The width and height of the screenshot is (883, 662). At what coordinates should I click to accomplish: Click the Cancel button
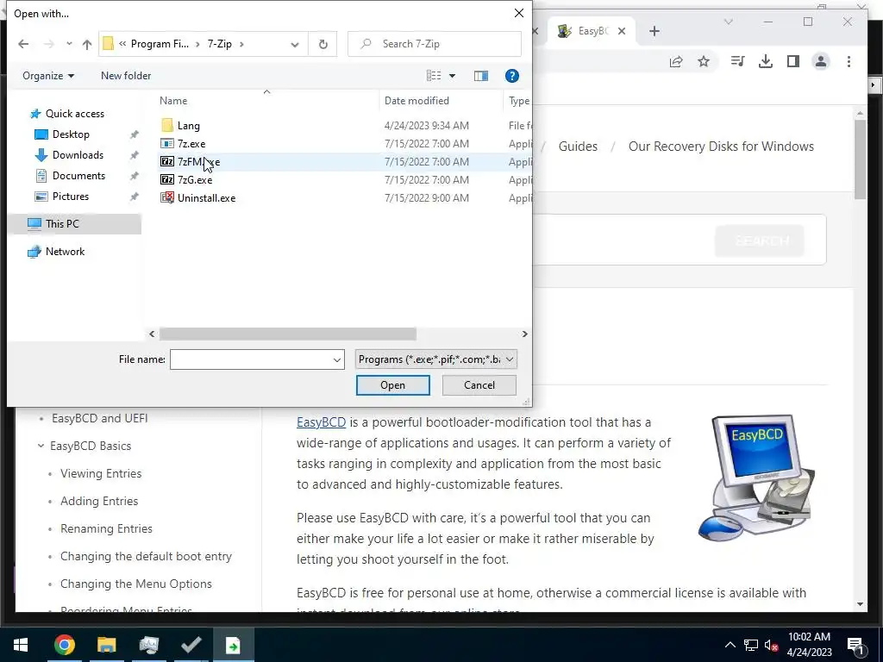[479, 385]
